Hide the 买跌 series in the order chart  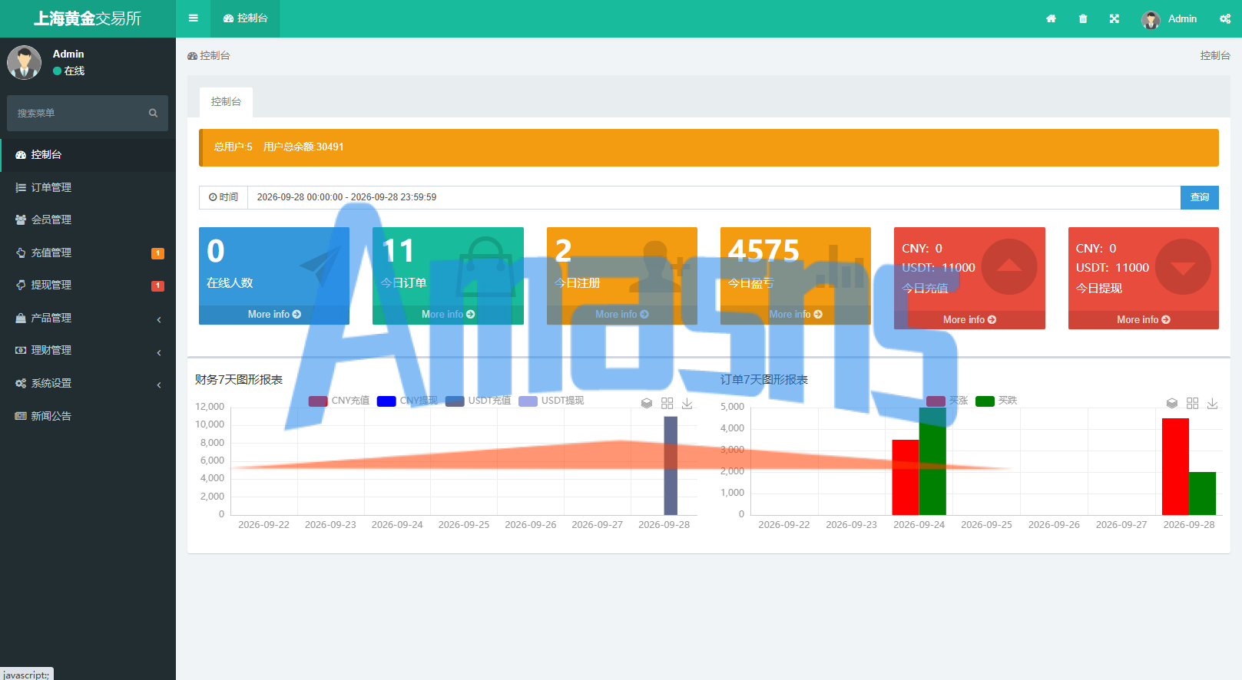[996, 401]
